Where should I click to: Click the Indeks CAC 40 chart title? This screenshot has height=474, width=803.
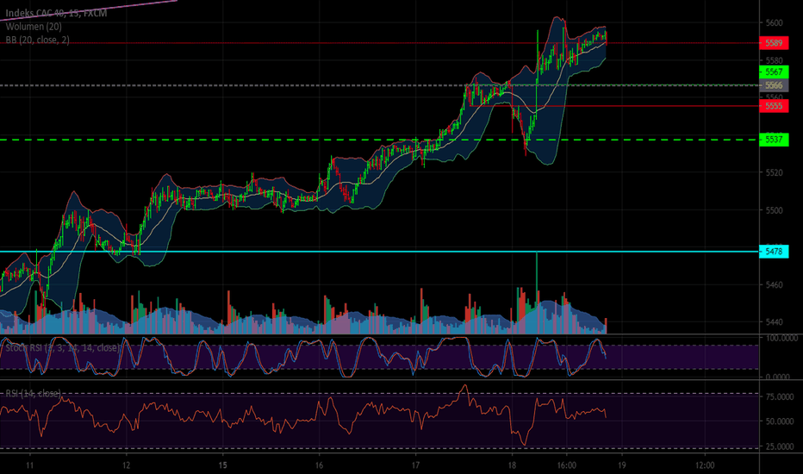click(x=56, y=13)
